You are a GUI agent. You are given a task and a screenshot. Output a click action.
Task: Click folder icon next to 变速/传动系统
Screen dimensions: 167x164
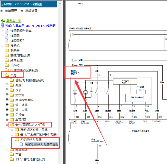(7, 55)
